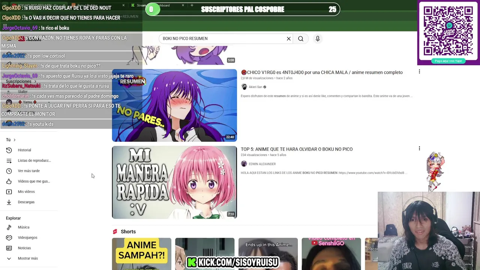The height and width of the screenshot is (270, 480).
Task: Open the ANIME SAMPAH short
Action: [x=141, y=254]
